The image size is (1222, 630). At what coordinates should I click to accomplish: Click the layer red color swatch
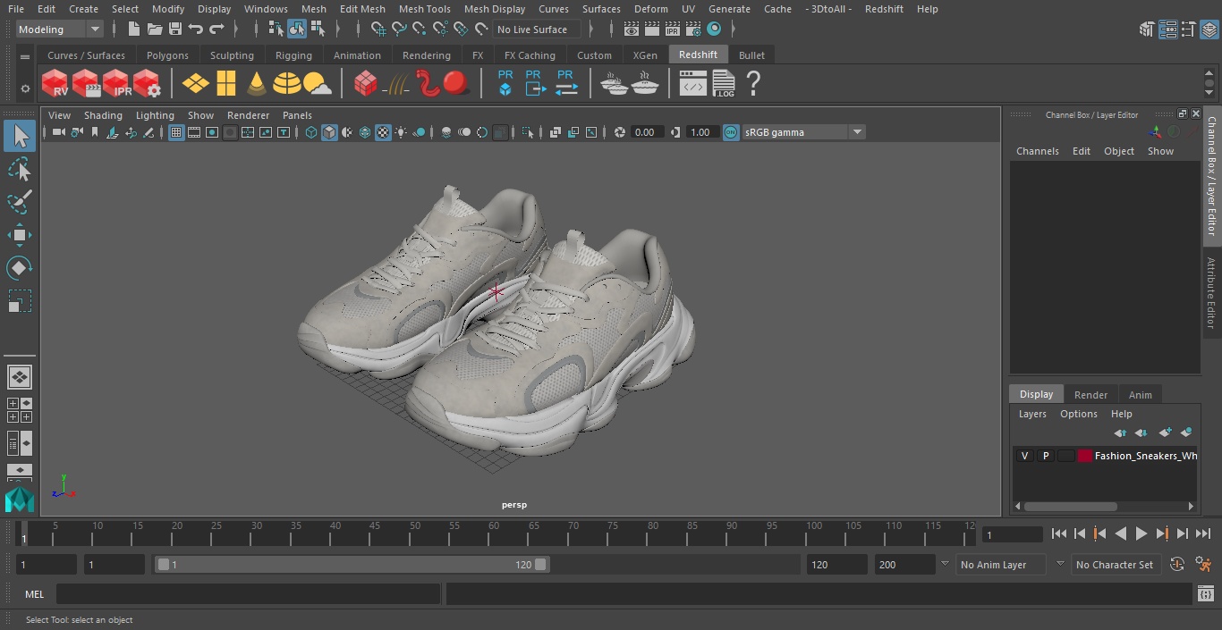click(x=1085, y=456)
